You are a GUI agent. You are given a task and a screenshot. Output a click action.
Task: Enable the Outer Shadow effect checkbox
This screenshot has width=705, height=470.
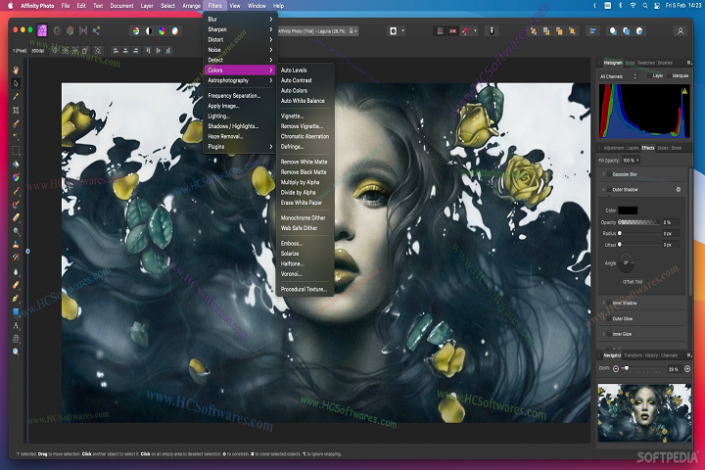click(x=609, y=190)
